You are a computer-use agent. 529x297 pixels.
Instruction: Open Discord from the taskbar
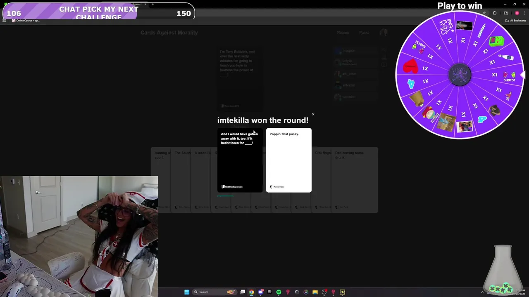point(260,292)
